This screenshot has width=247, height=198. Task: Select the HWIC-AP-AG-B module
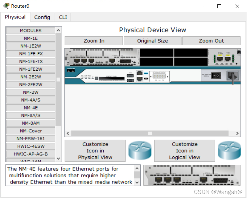click(x=31, y=154)
